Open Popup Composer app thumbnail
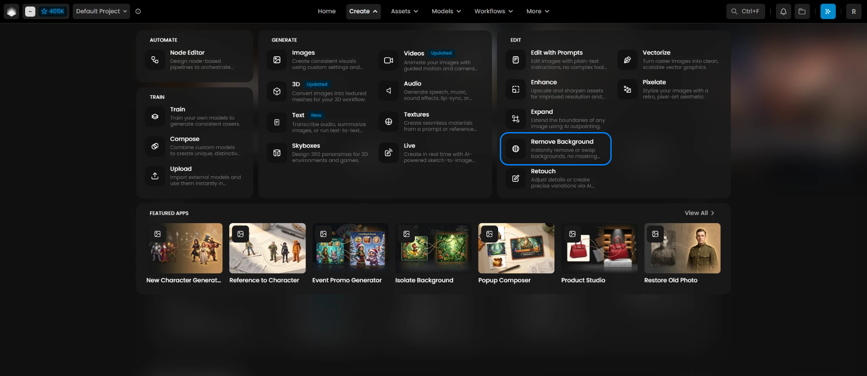 516,248
